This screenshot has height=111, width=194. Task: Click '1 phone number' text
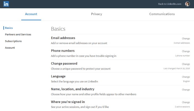point(182,56)
